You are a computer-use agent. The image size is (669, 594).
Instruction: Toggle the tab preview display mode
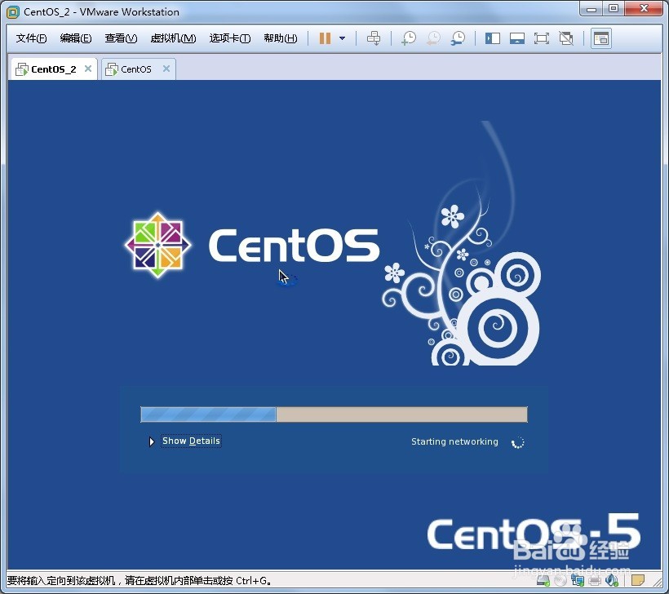click(x=600, y=38)
